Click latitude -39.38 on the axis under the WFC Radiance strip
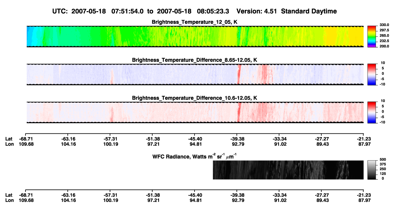This screenshot has height=207, width=404. [237, 195]
